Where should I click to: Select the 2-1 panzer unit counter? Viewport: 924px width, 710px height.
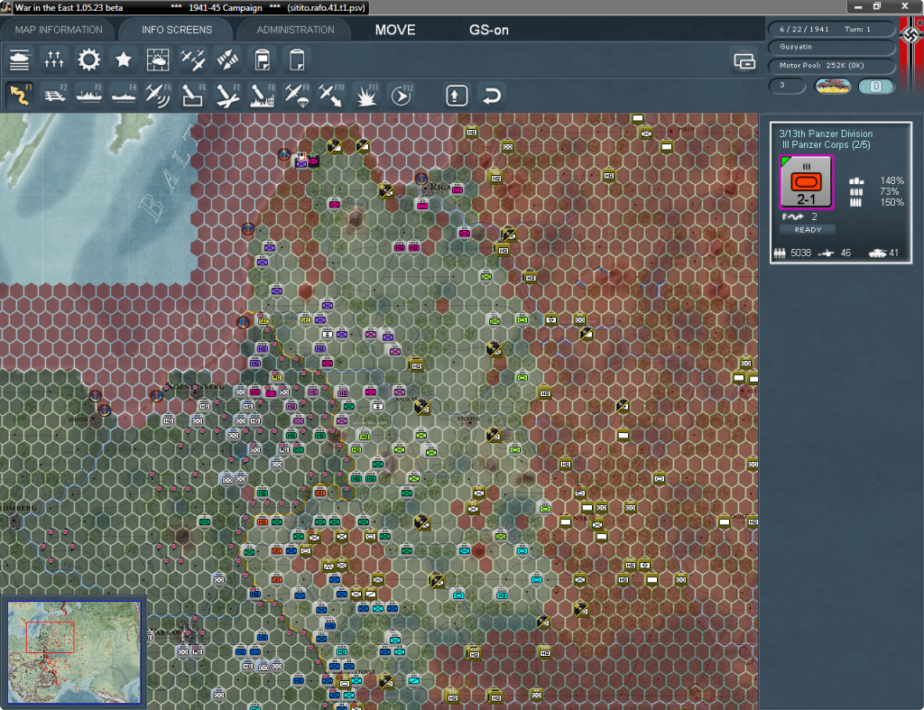pyautogui.click(x=806, y=182)
